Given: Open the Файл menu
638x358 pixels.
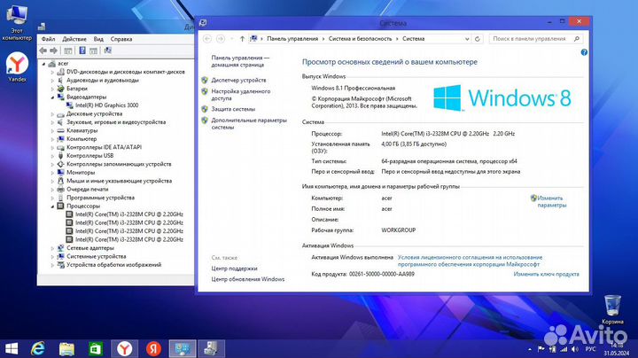Looking at the screenshot, I should 48,39.
